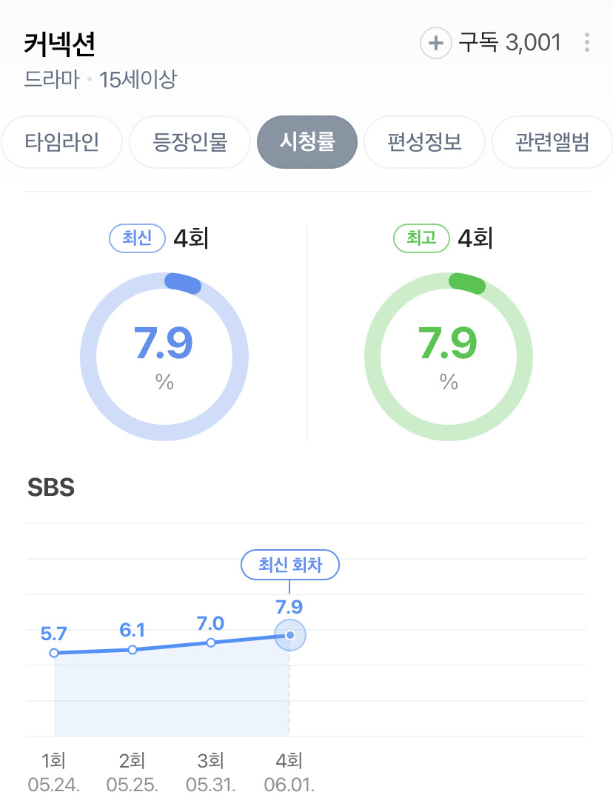613x809 pixels.
Task: Select the blue latest rating ring gauge
Action: click(x=164, y=357)
